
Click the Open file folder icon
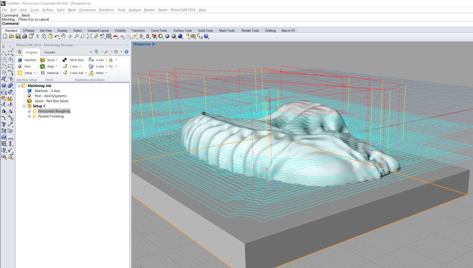tap(12, 36)
